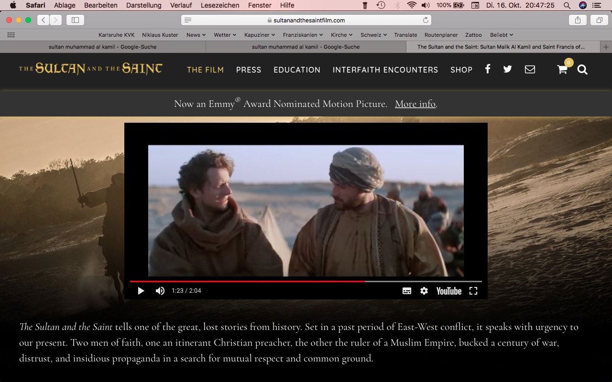Open the shopping cart

pos(563,69)
